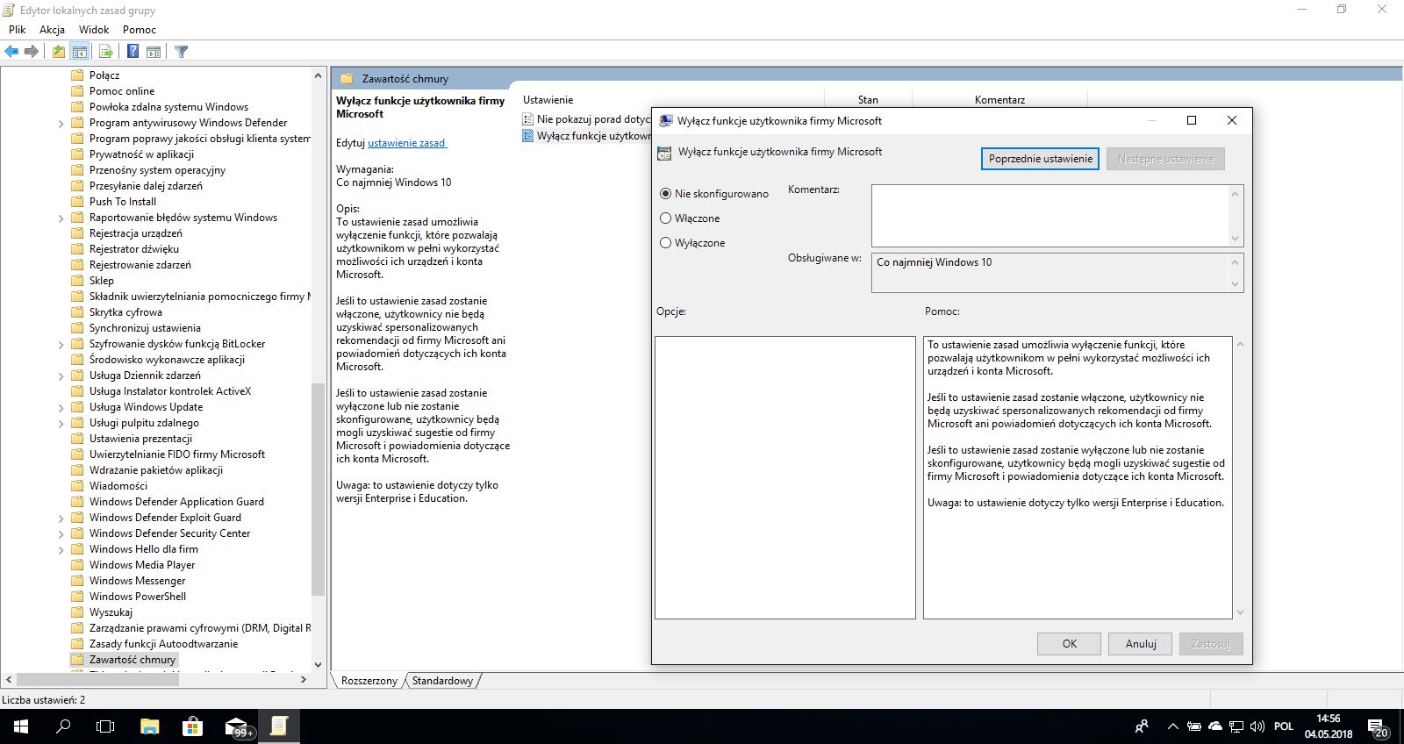Image resolution: width=1404 pixels, height=744 pixels.
Task: Select 'Nie pokazuj porad' setting row
Action: coord(586,119)
